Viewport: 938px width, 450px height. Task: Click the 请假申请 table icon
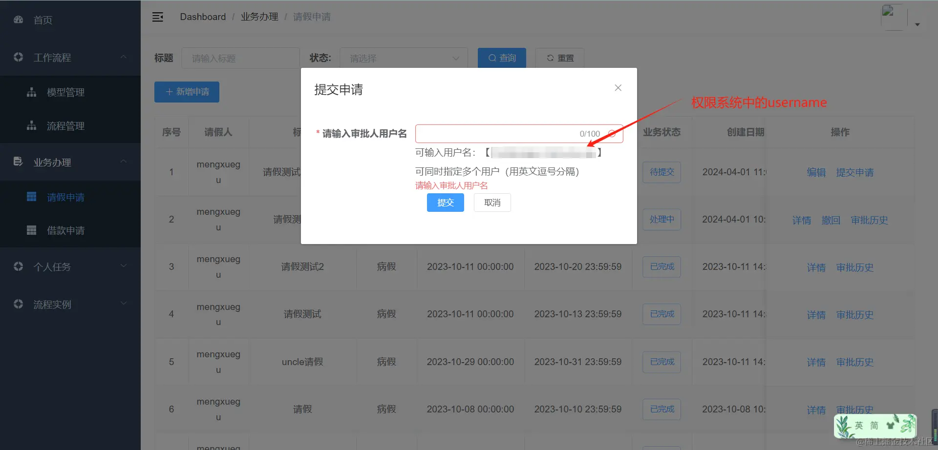[32, 197]
